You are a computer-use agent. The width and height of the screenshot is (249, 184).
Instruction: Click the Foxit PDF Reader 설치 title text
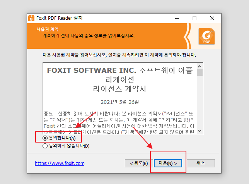pyautogui.click(x=60, y=18)
